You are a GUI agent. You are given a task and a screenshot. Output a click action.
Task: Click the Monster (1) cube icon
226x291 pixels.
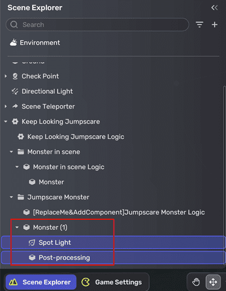27,227
